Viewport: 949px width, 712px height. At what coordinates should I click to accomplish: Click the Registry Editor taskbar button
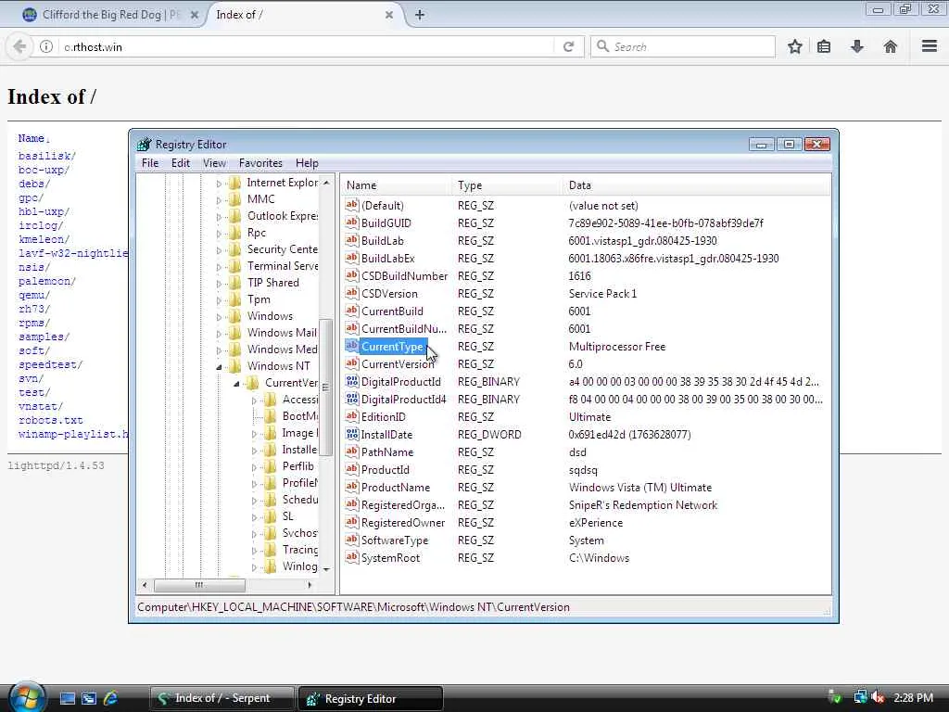[371, 698]
